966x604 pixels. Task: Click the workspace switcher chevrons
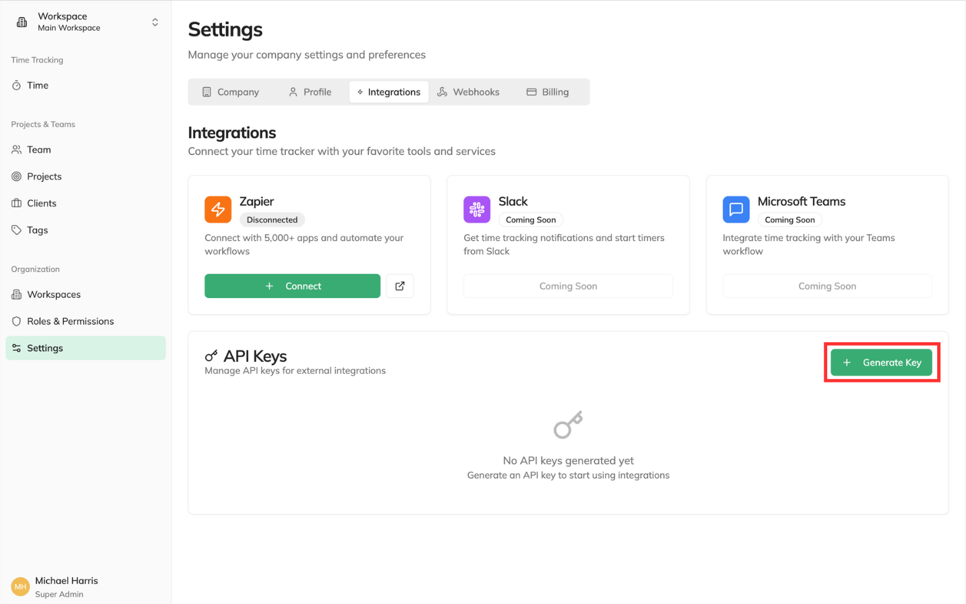click(155, 21)
